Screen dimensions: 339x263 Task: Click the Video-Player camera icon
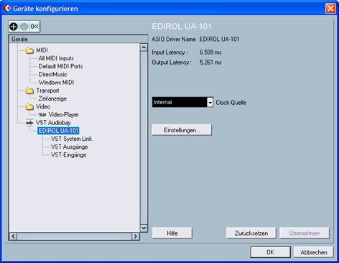(x=42, y=115)
